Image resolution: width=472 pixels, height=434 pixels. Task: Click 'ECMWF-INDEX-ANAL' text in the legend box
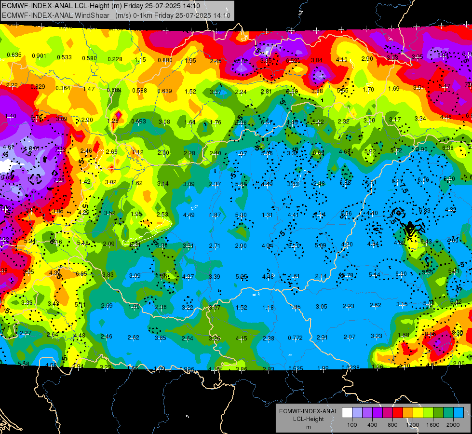(308, 411)
